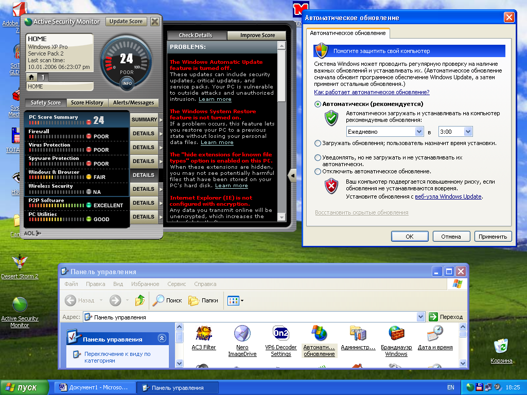Open the forward button history dropdown
The image size is (527, 395).
click(x=127, y=300)
